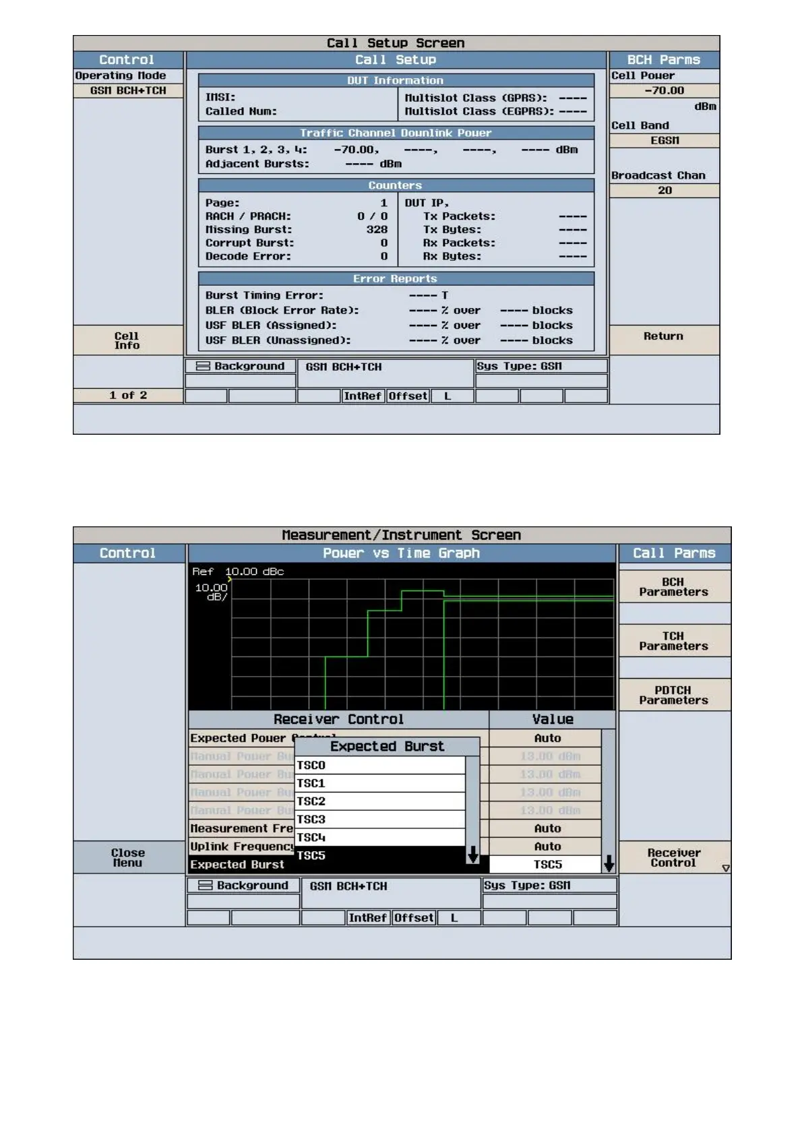This screenshot has height=1135, width=802.
Task: Click down arrow of Expected Burst list scrollbar
Action: coord(473,856)
